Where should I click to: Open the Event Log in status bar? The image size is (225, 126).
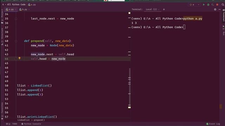(213, 124)
